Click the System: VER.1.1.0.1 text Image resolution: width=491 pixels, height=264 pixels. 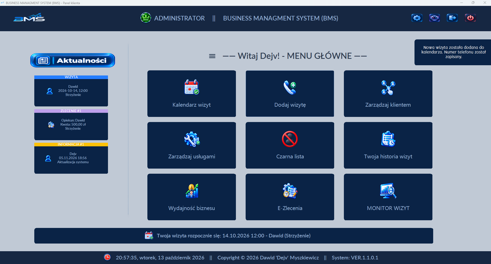355,258
